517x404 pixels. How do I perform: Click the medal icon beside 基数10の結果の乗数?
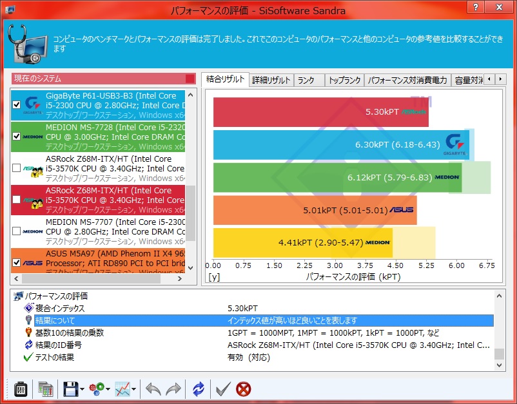click(x=28, y=332)
